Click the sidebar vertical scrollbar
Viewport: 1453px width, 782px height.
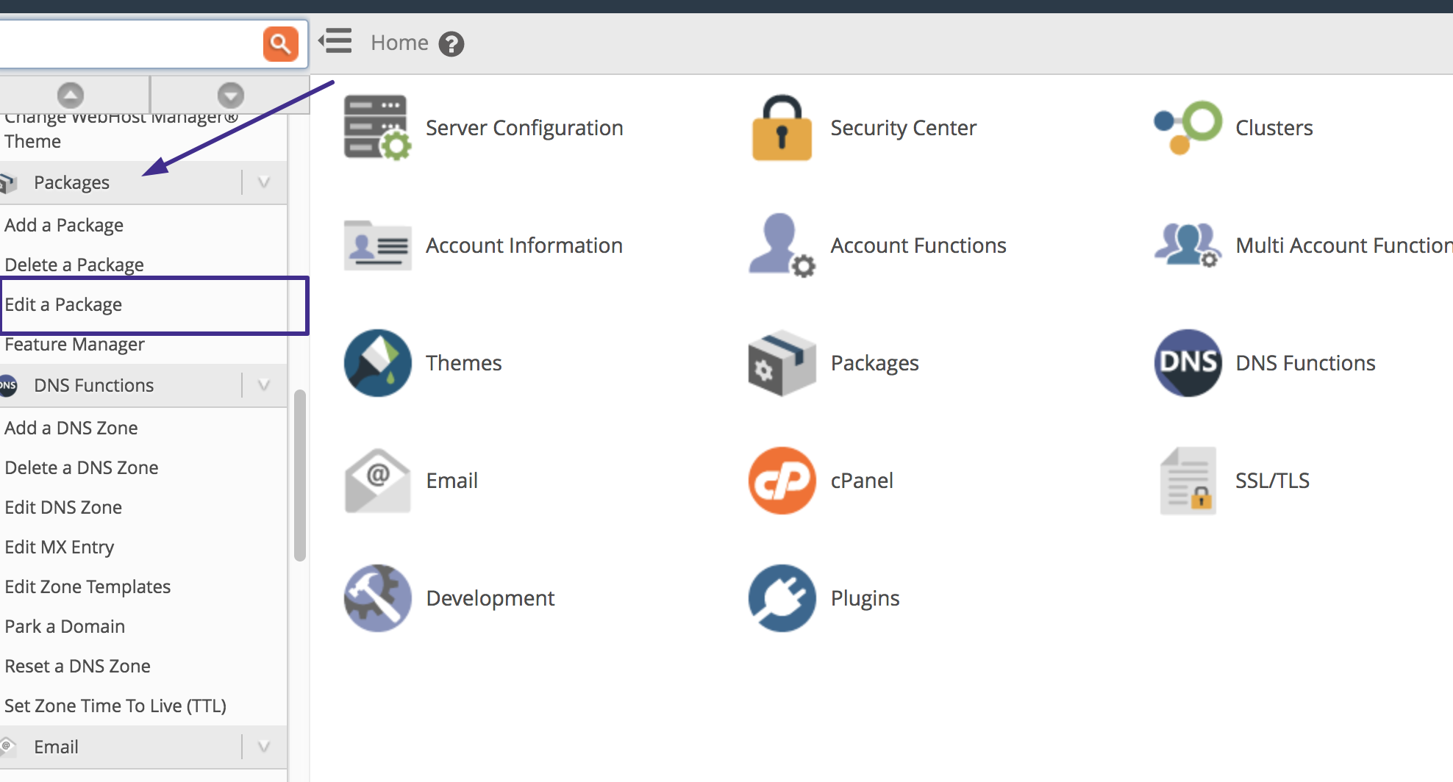[299, 475]
